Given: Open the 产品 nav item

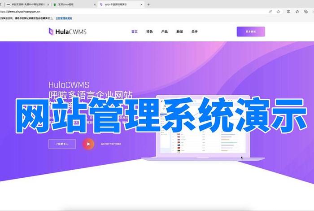Looking at the screenshot, I should [x=165, y=32].
